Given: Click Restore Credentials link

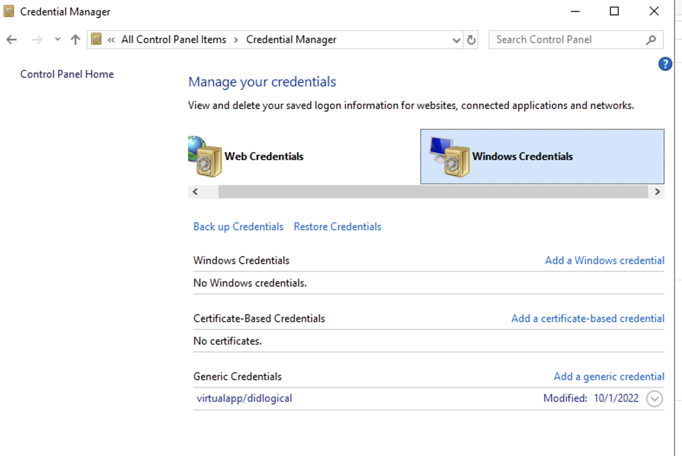Looking at the screenshot, I should tap(337, 227).
